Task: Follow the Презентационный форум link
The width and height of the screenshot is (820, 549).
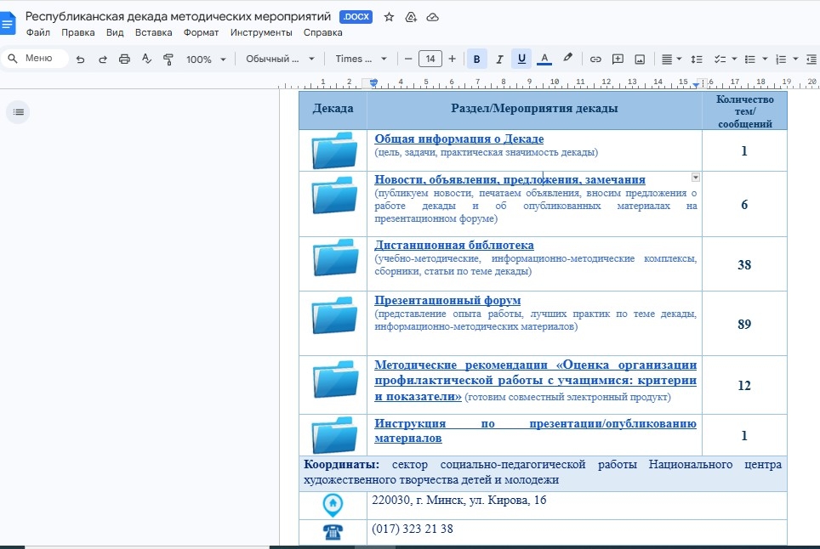Action: pos(447,301)
